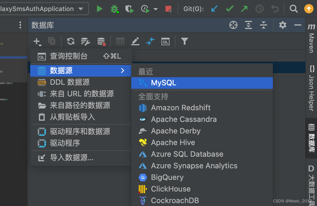Open database panel settings gear
The width and height of the screenshot is (317, 206).
tap(283, 25)
